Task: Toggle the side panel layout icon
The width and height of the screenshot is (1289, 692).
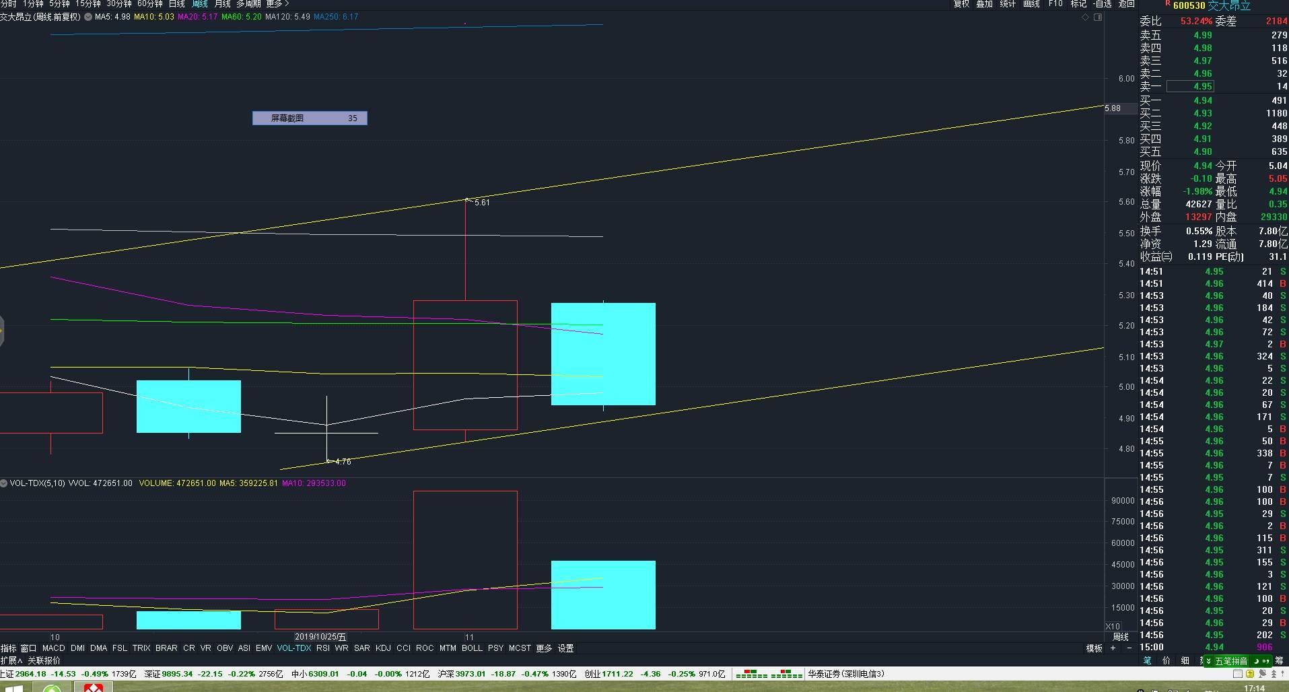Action: click(x=1098, y=17)
